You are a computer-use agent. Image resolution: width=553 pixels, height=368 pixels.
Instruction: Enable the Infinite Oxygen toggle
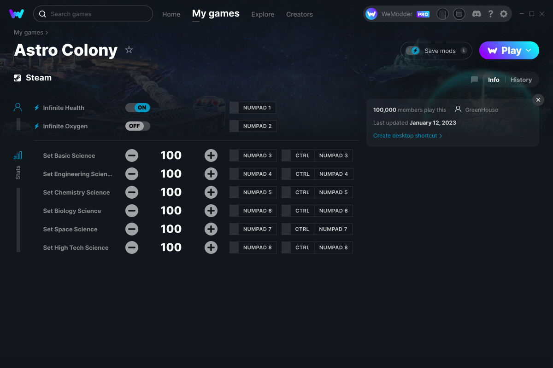point(137,126)
